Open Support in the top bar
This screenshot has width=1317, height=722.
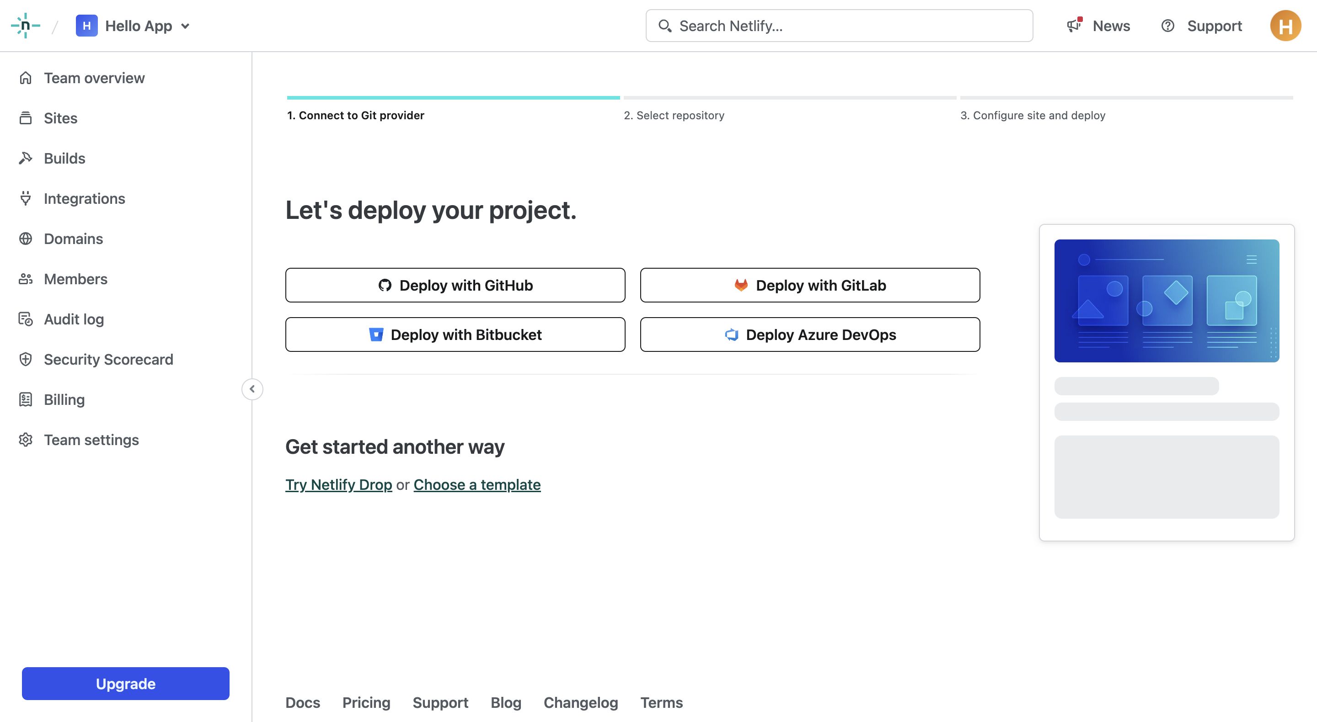tap(1214, 26)
